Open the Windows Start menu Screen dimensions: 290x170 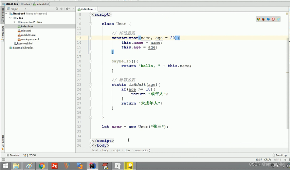tap(5, 166)
